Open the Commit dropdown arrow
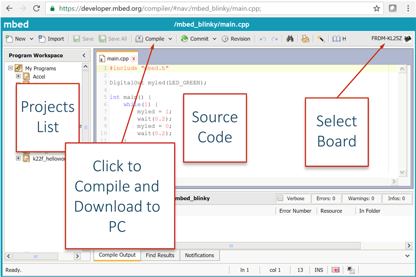This screenshot has width=416, height=277. 214,39
